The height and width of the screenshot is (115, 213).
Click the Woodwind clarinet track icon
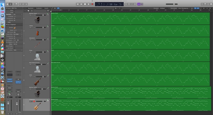click(x=37, y=45)
